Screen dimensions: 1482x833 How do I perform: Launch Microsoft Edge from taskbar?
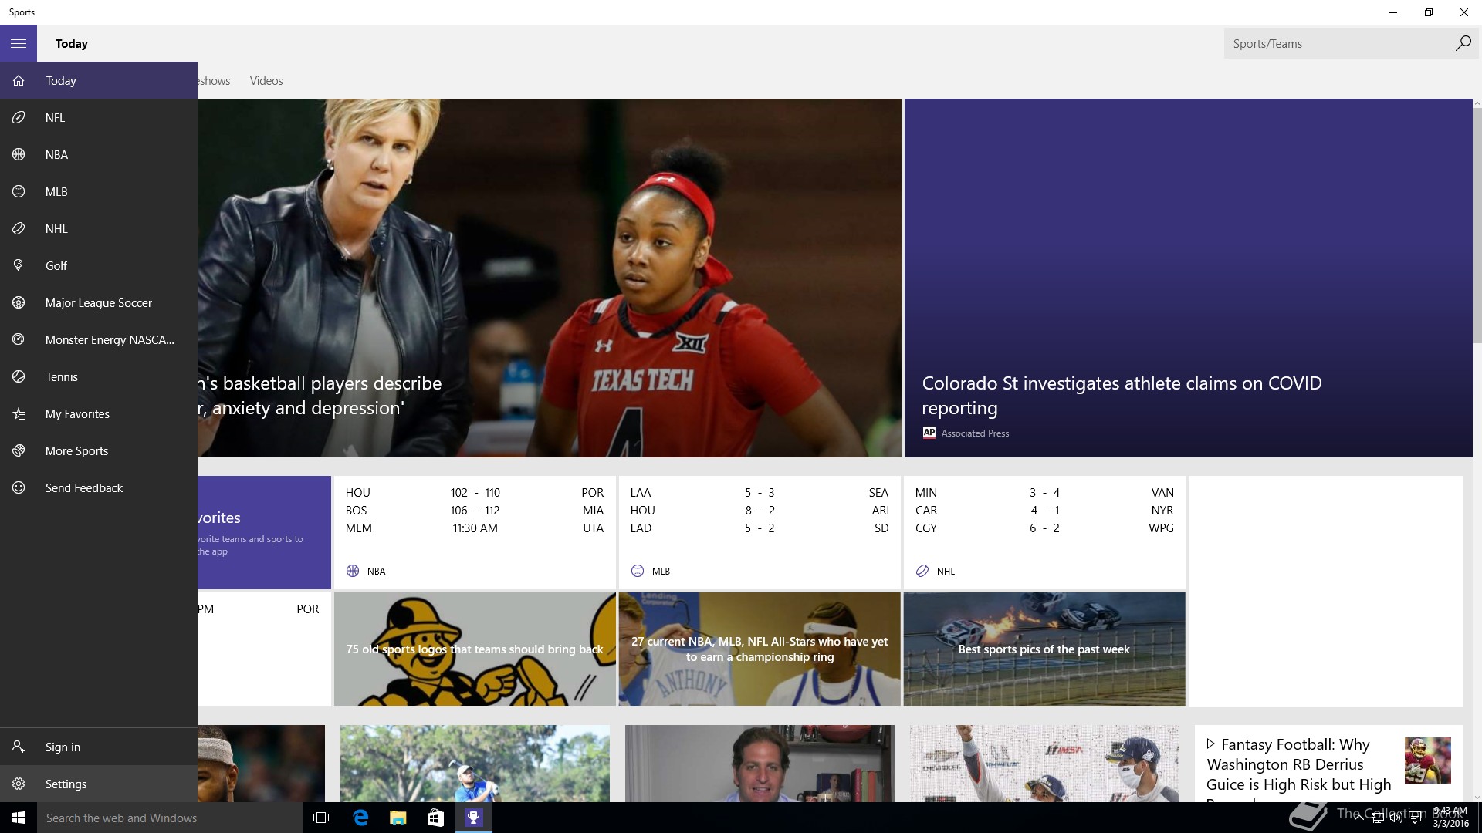(360, 818)
